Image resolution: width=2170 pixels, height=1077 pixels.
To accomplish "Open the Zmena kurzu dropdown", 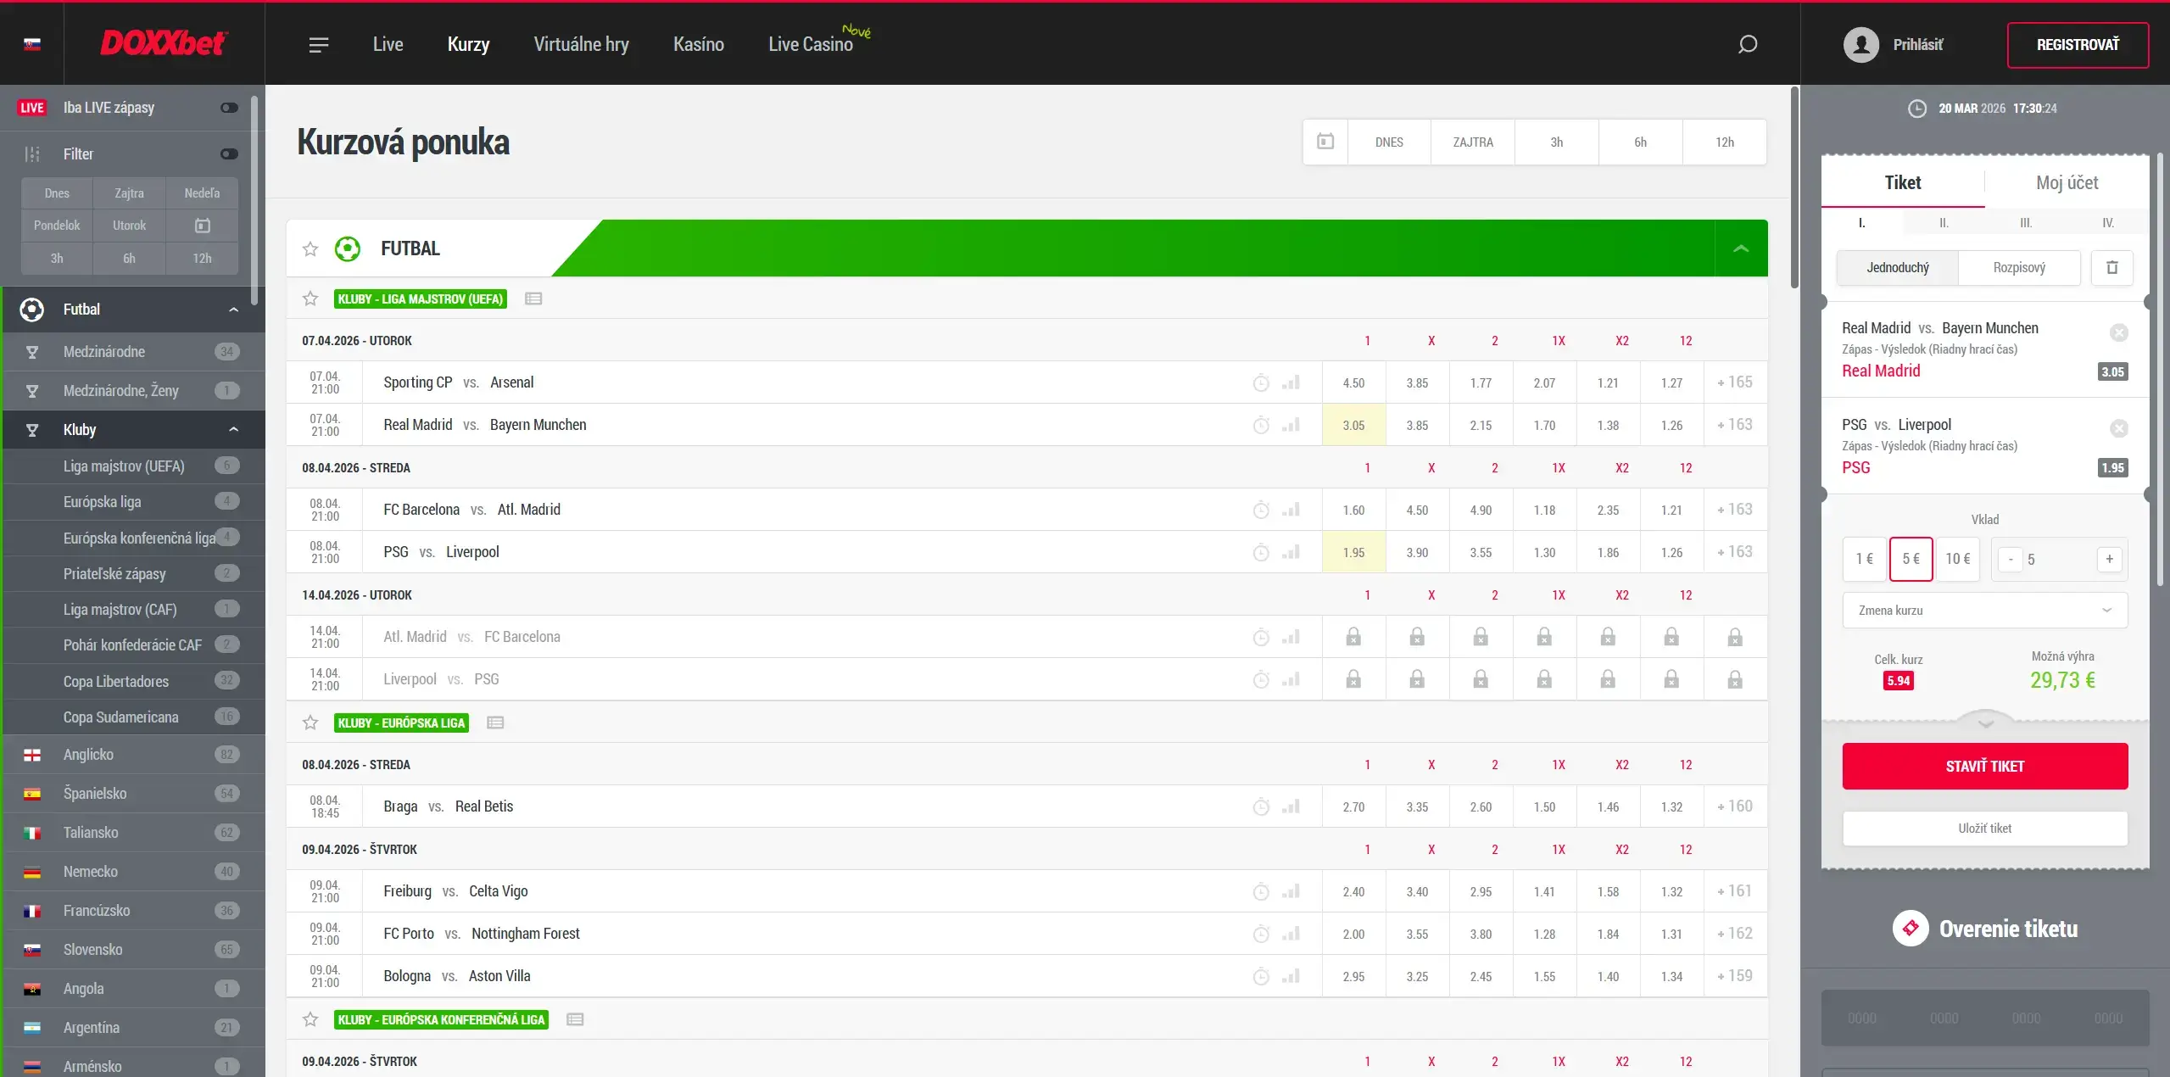I will [x=1984, y=610].
